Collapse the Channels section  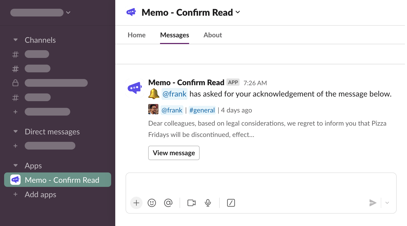click(x=16, y=40)
